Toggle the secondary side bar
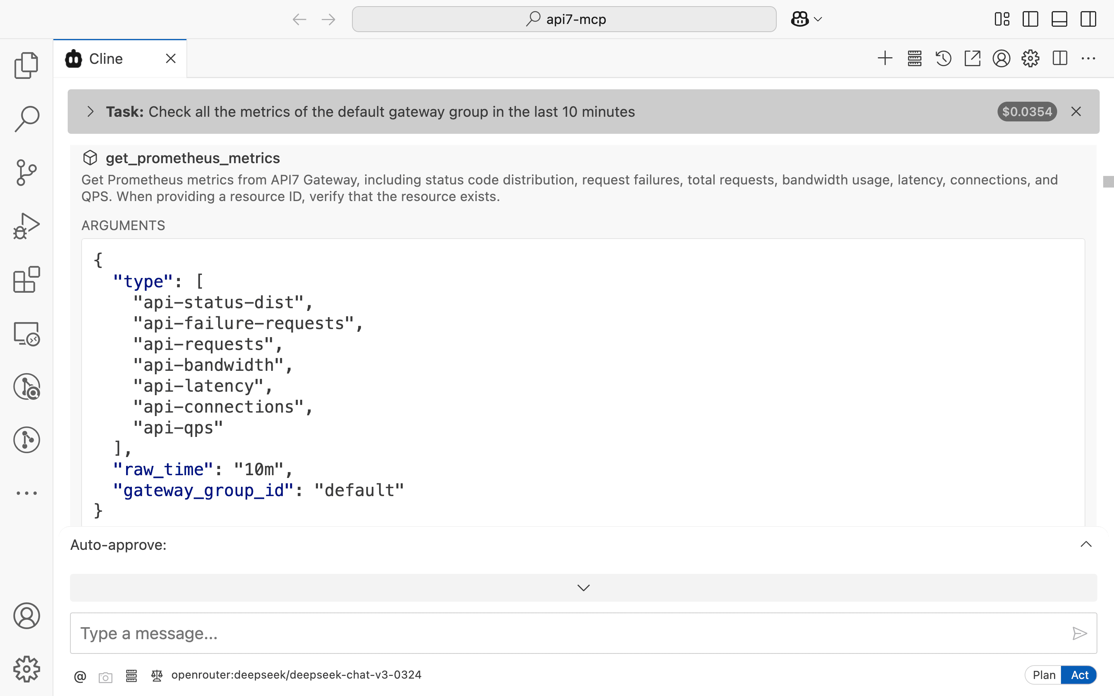This screenshot has height=696, width=1114. 1088,19
